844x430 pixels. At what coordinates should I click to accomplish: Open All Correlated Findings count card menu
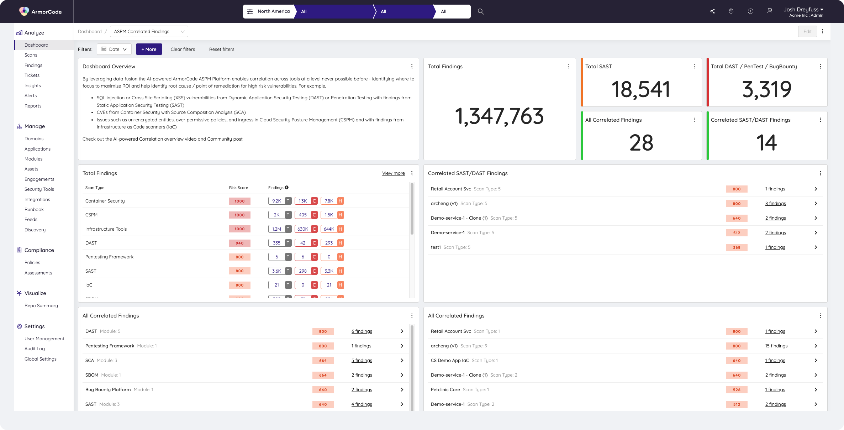point(695,120)
